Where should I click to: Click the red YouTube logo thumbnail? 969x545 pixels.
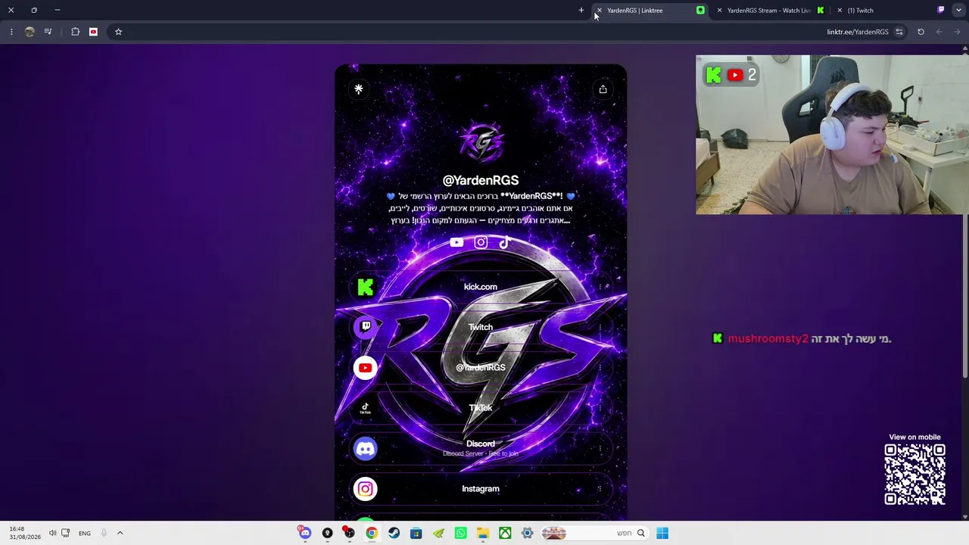pyautogui.click(x=366, y=368)
